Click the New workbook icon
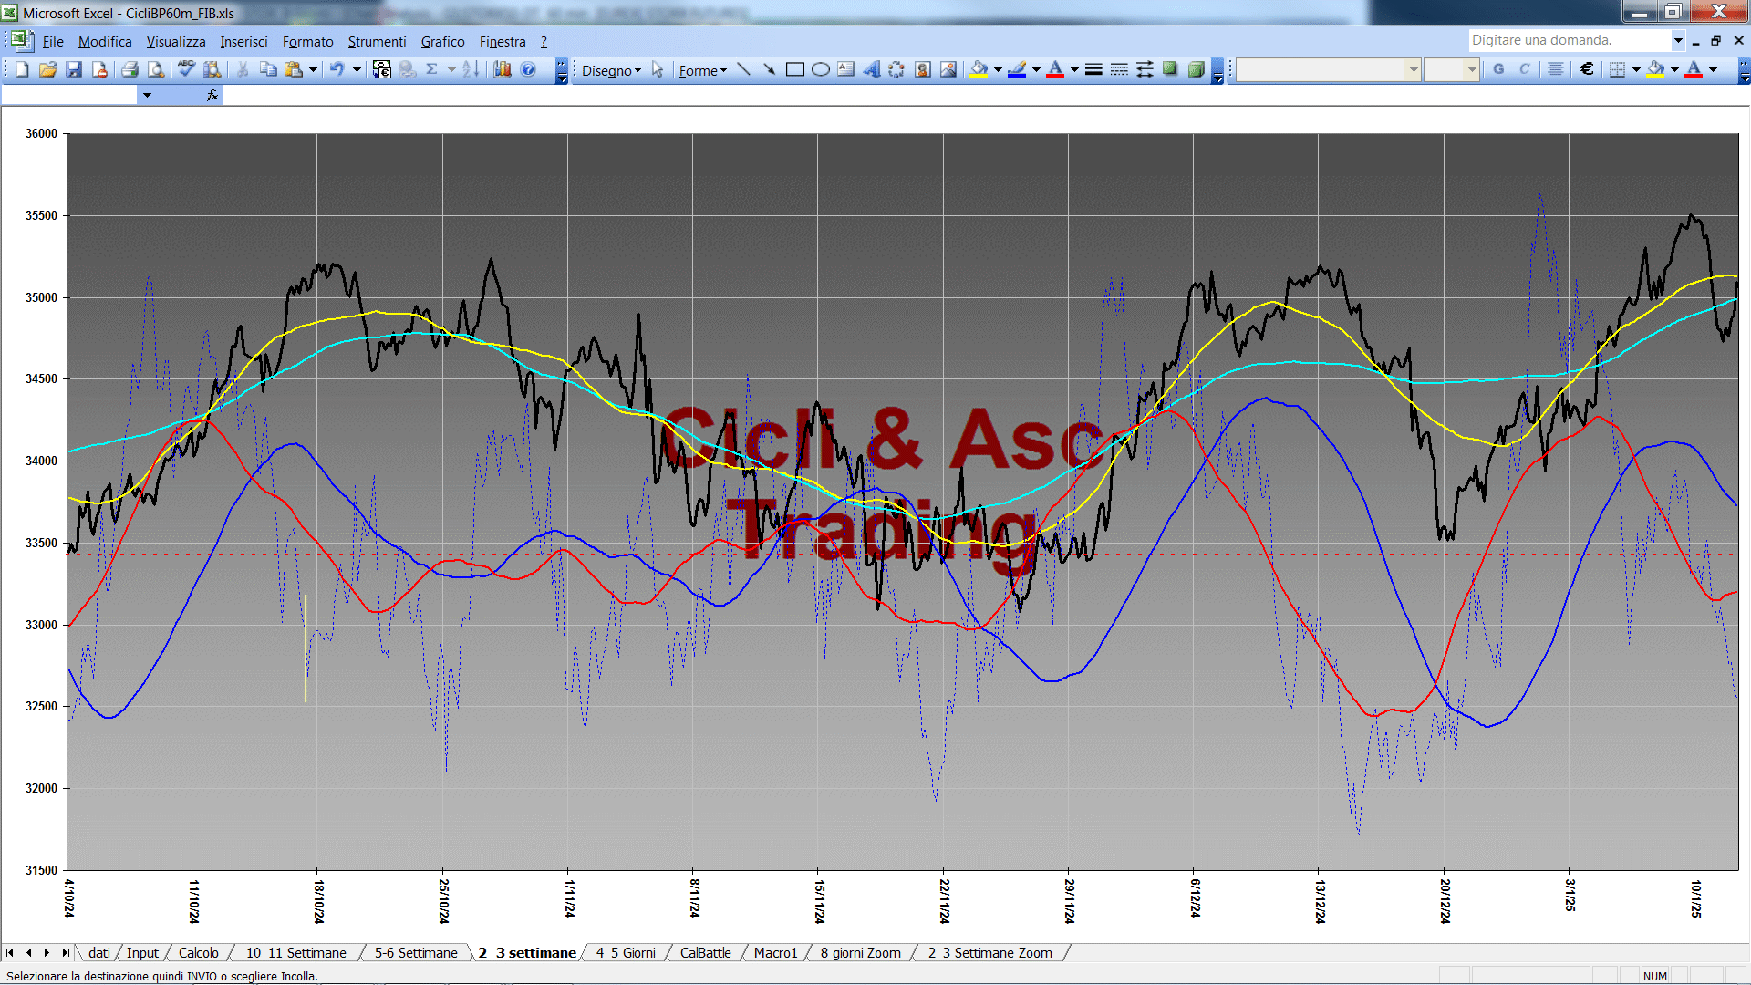This screenshot has width=1751, height=985. click(22, 69)
